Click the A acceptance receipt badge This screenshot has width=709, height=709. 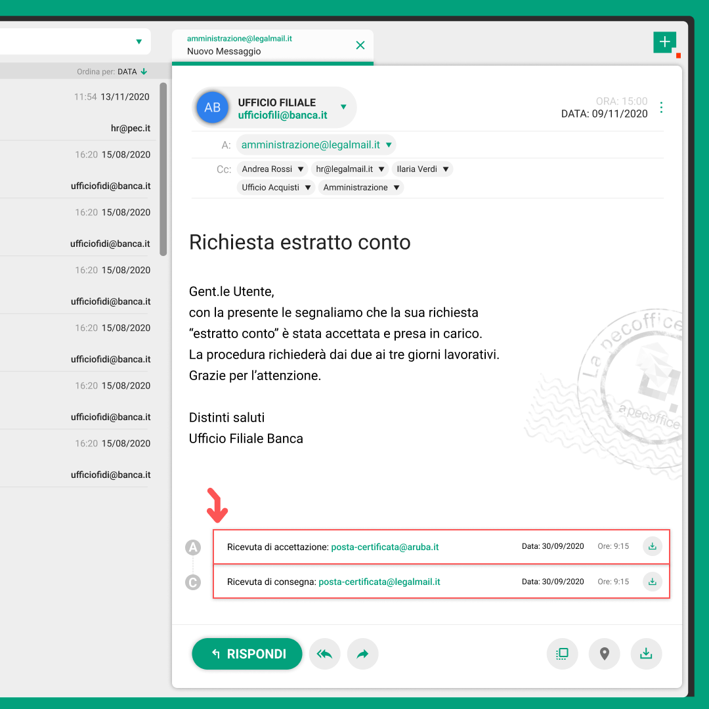(193, 547)
